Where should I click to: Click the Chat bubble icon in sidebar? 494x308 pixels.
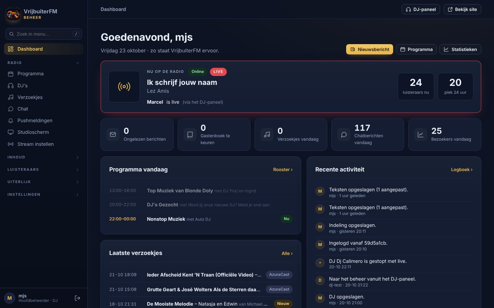11,109
